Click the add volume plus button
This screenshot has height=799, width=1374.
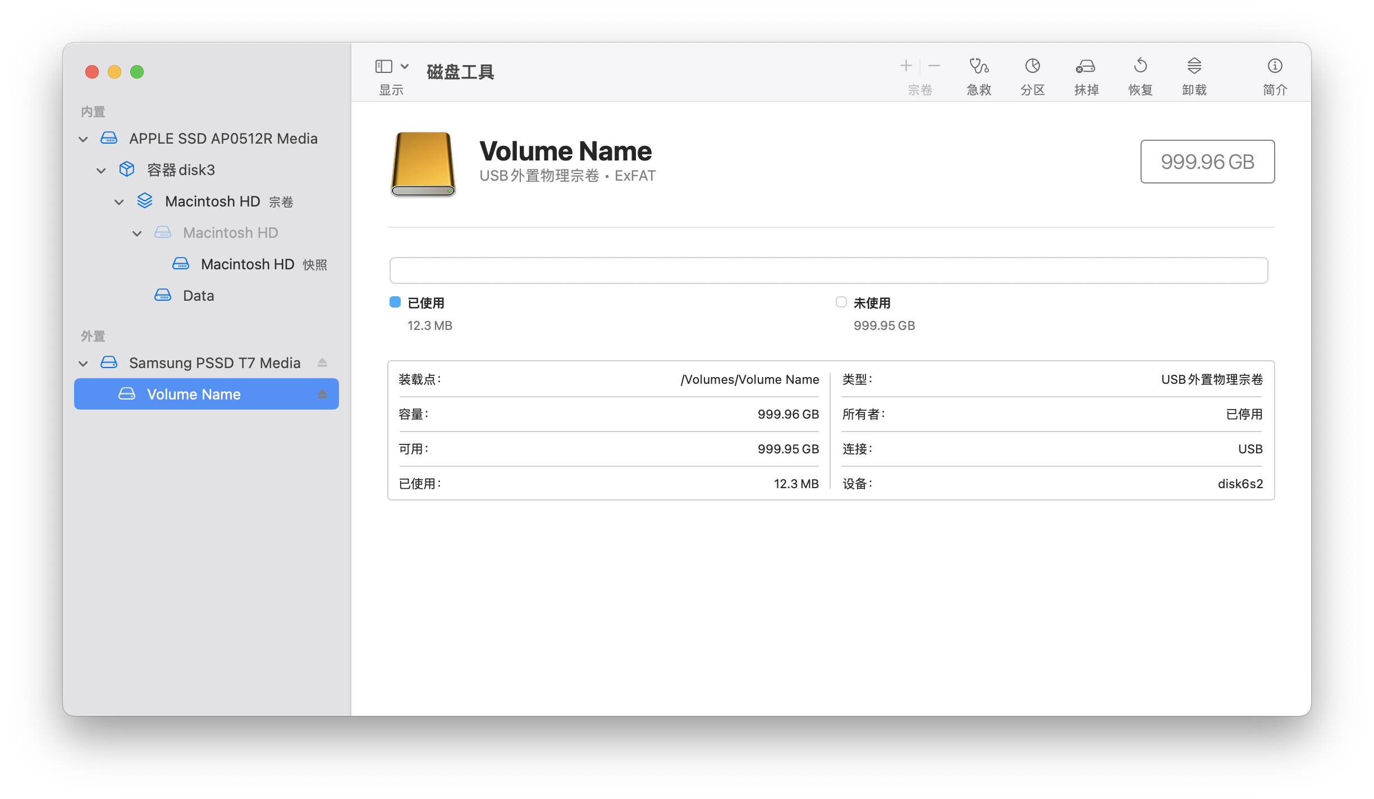pyautogui.click(x=906, y=66)
